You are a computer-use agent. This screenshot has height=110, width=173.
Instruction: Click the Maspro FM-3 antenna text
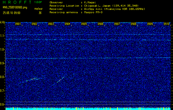tap(93, 12)
